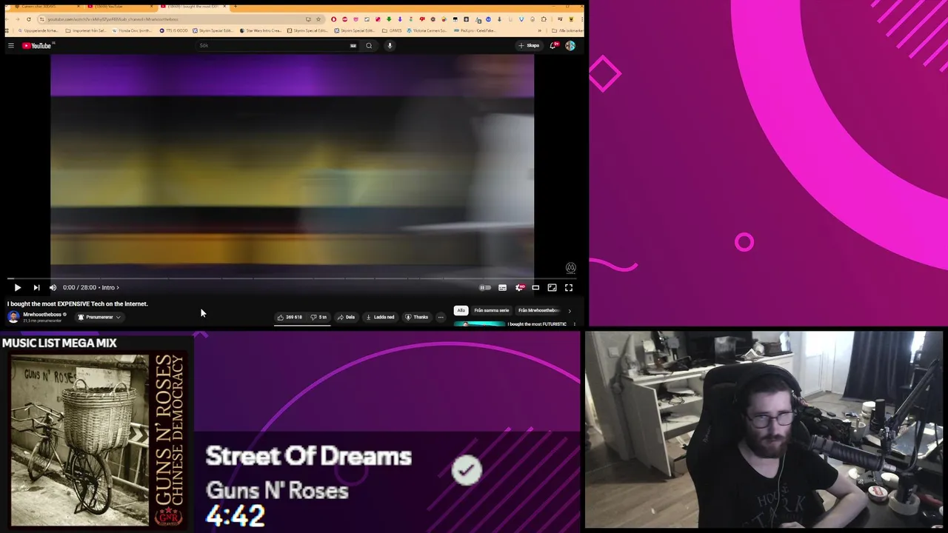Click the check mark in music overlay
The height and width of the screenshot is (533, 948).
(467, 470)
